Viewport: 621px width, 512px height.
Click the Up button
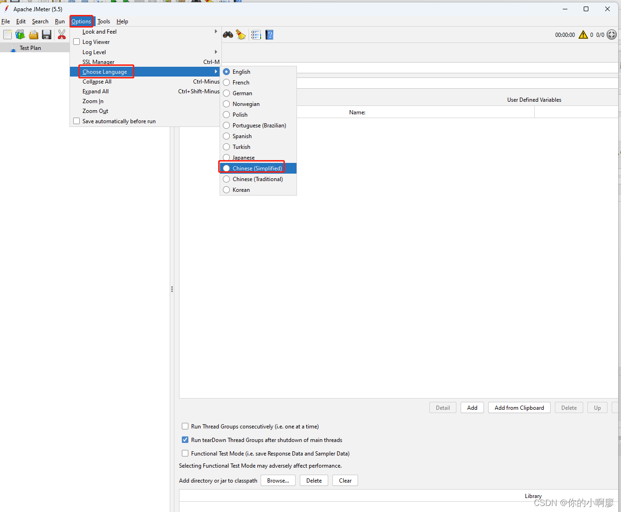point(597,407)
